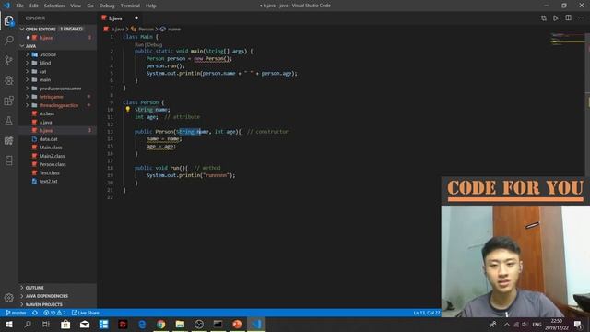Open Windows Start menu
The height and width of the screenshot is (332, 590).
click(x=8, y=324)
